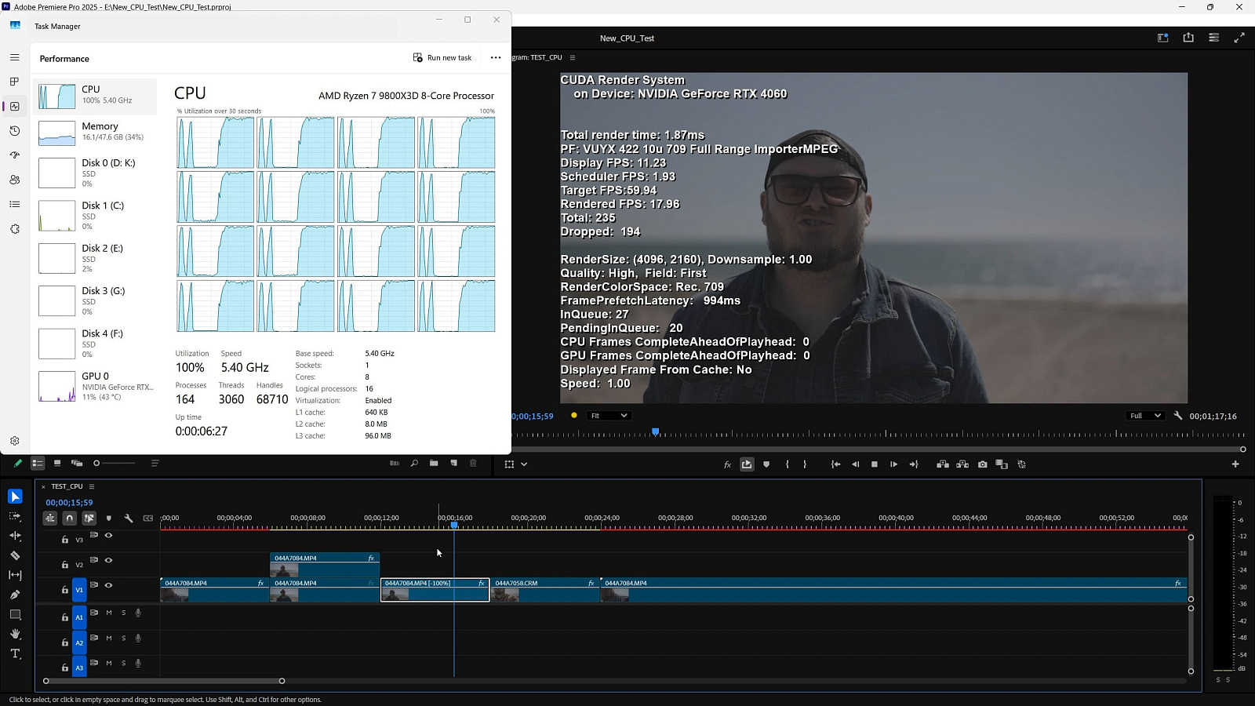
Task: Create a New Bin folder icon
Action: pyautogui.click(x=434, y=464)
